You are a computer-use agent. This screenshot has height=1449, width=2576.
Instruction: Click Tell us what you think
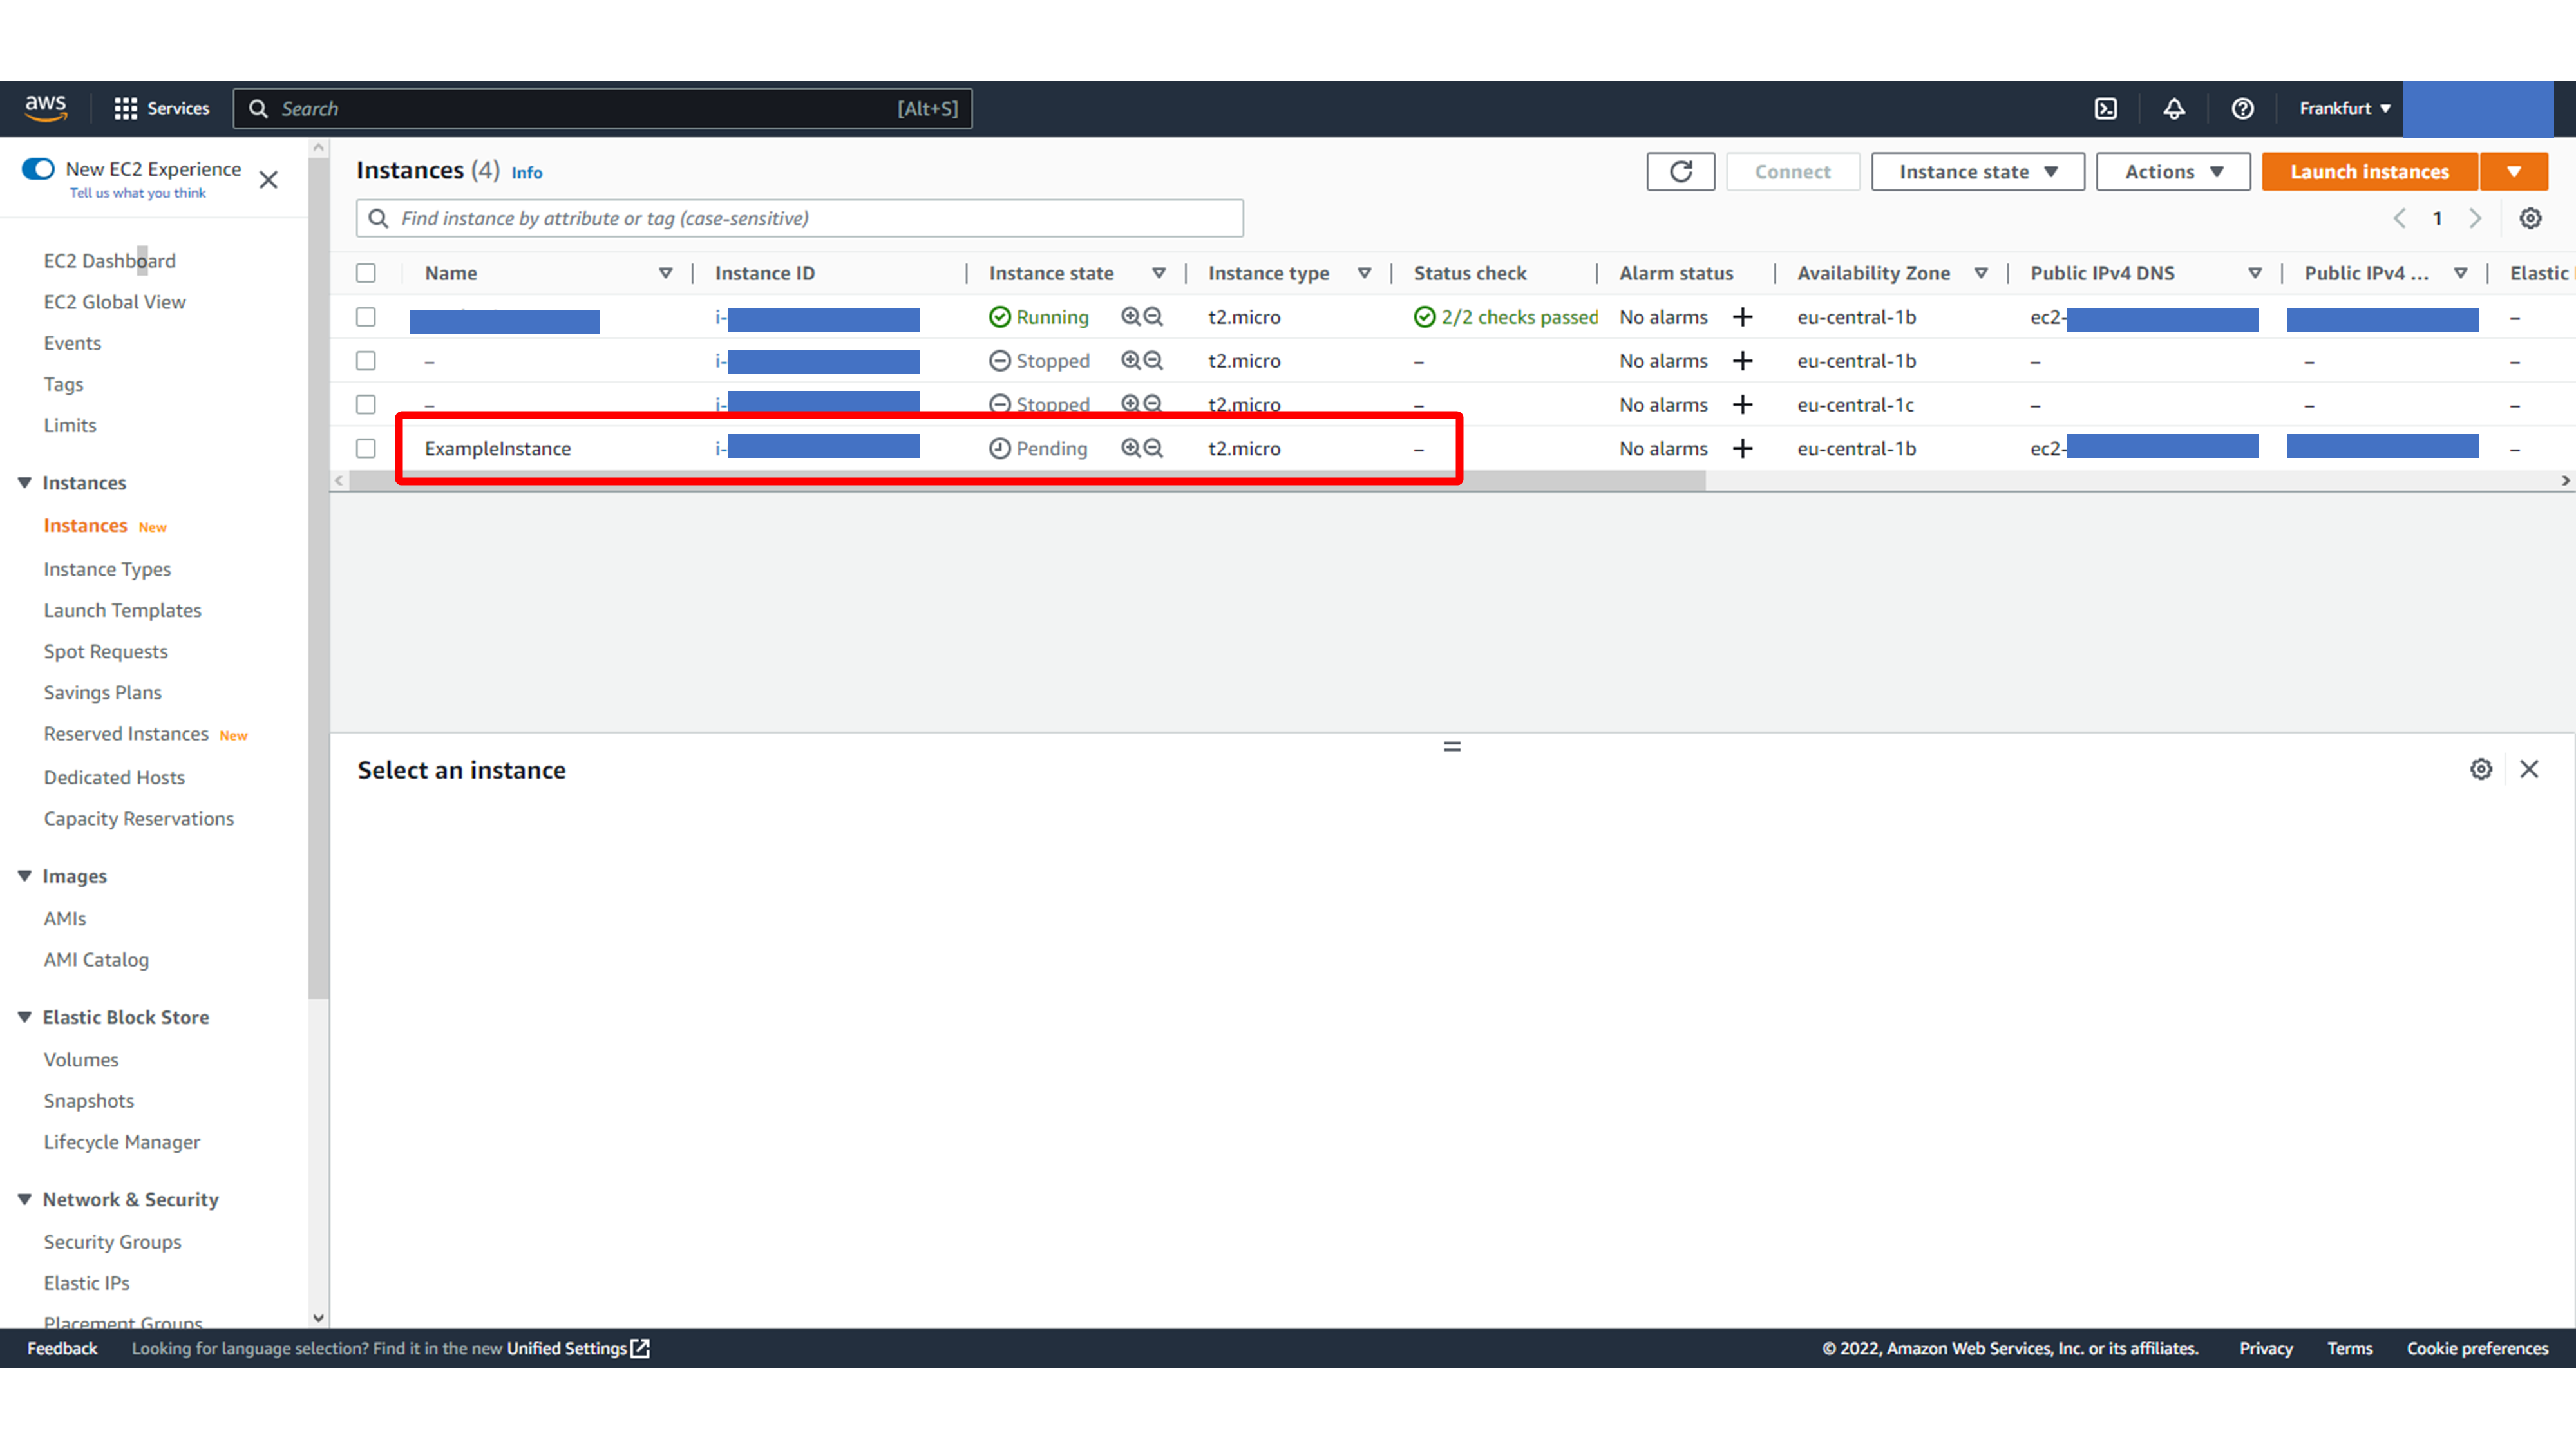(137, 193)
